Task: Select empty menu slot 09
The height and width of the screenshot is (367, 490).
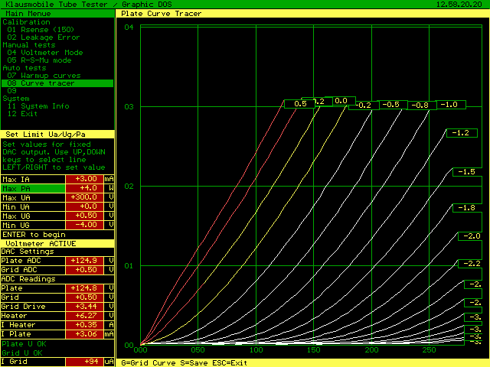Action: (11, 91)
